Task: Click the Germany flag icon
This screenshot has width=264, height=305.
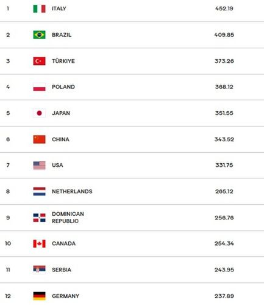Action: [39, 296]
